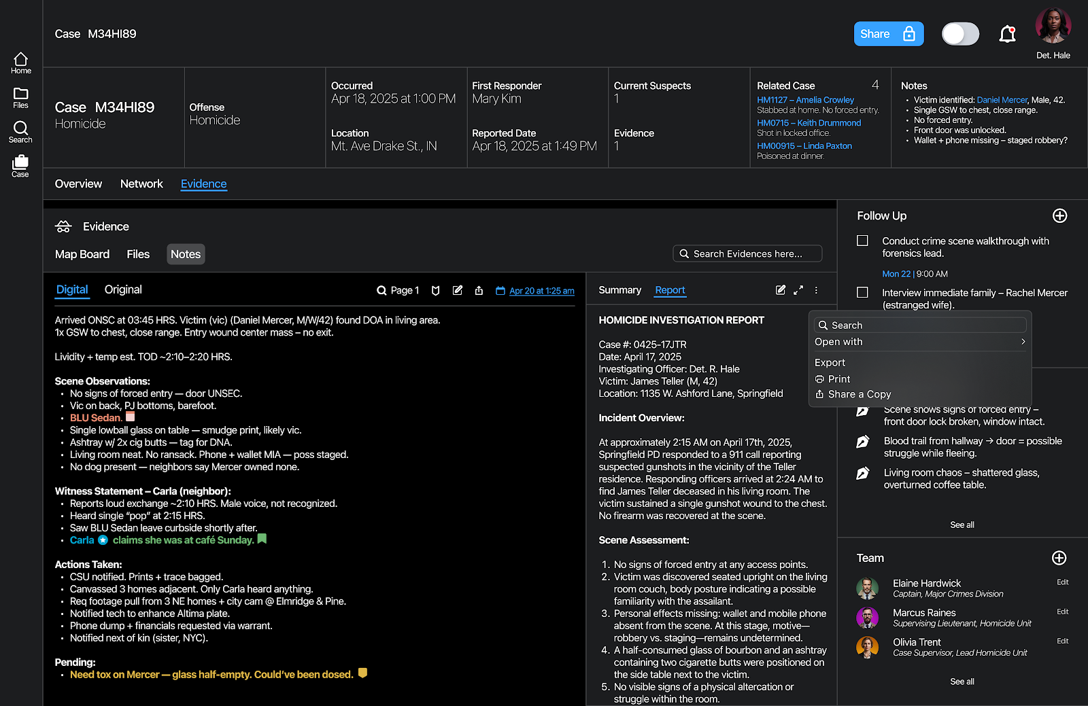Click the bookmark icon in the note toolbar
This screenshot has height=706, width=1088.
[x=436, y=291]
